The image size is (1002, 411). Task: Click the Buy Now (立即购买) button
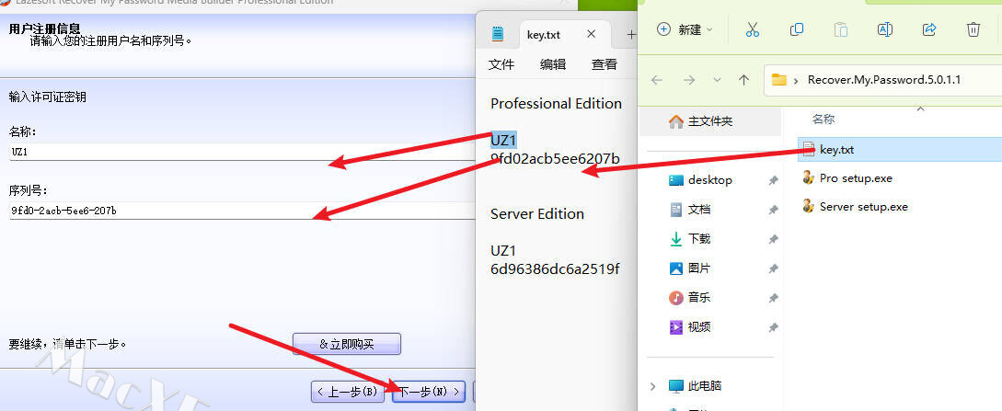[346, 344]
